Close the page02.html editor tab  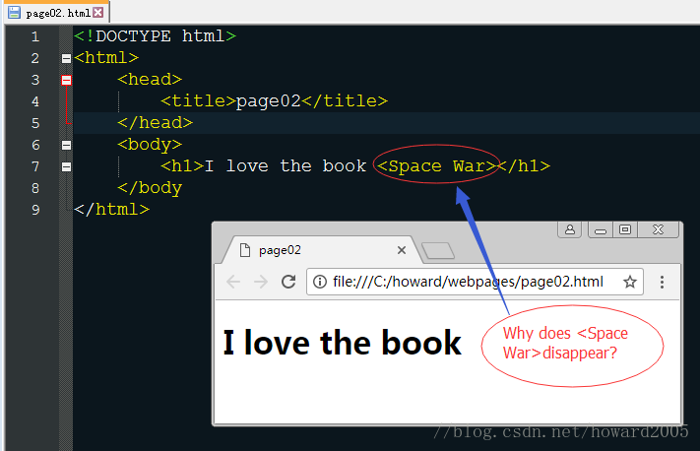(x=98, y=13)
